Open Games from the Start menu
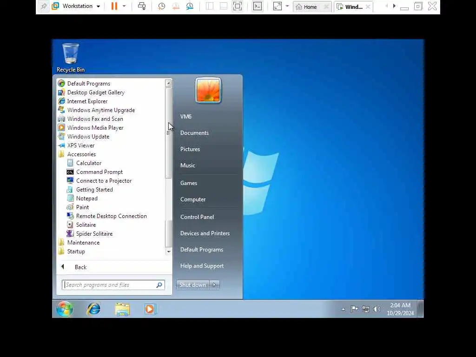The height and width of the screenshot is (357, 476). [x=189, y=183]
